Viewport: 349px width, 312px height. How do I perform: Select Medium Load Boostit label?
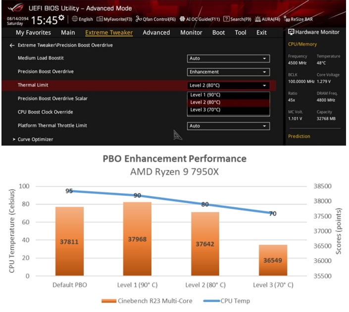[41, 58]
